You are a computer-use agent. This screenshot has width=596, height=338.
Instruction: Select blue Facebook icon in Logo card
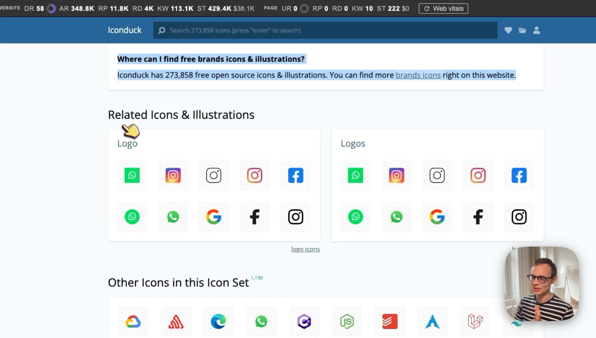296,175
